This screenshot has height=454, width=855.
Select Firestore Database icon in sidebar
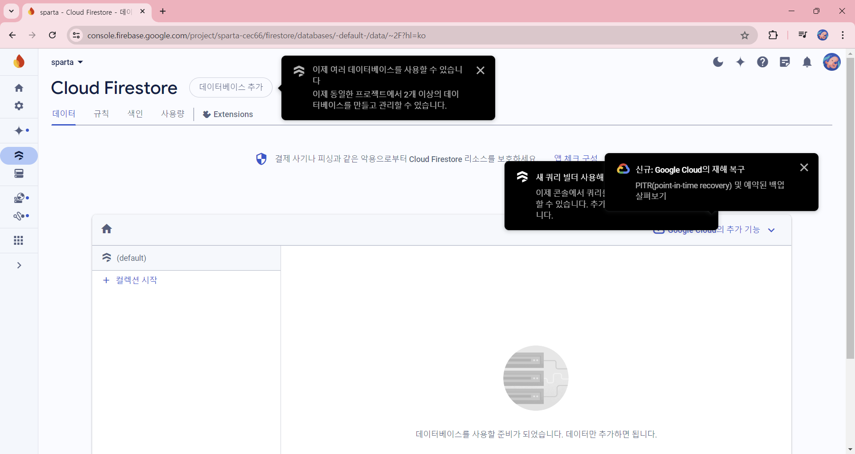coord(19,155)
